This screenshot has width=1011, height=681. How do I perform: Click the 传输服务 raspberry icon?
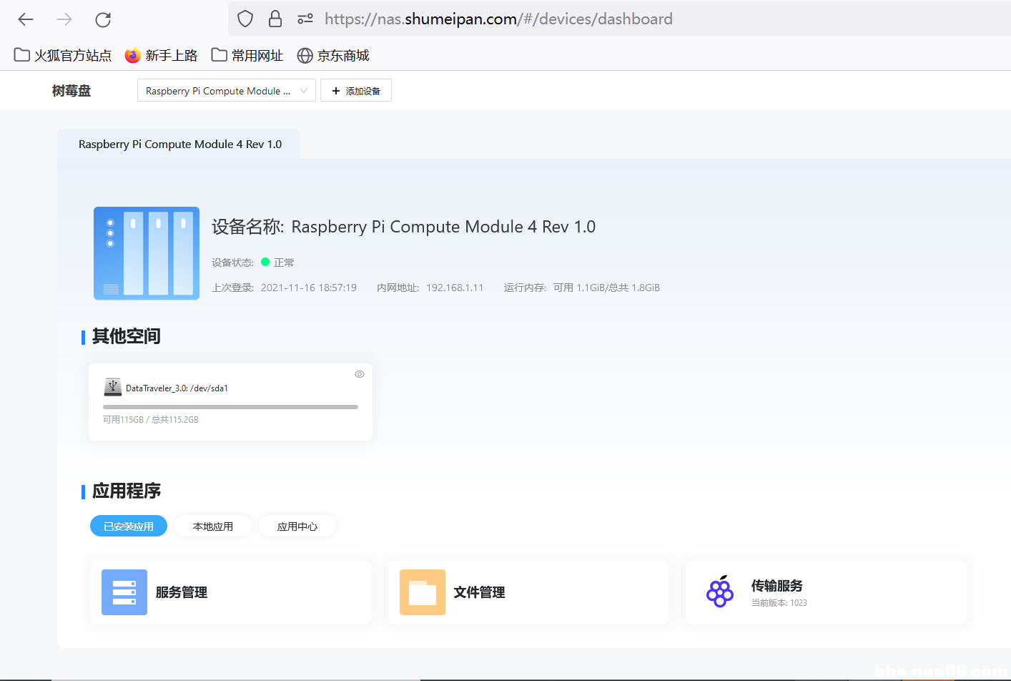[720, 592]
